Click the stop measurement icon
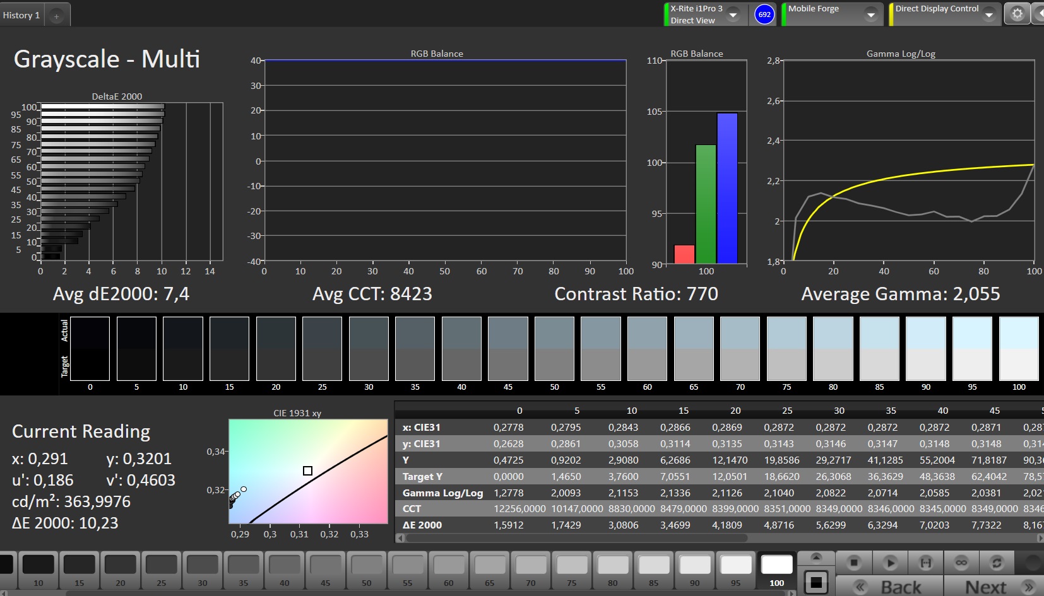This screenshot has height=596, width=1044. (x=854, y=562)
